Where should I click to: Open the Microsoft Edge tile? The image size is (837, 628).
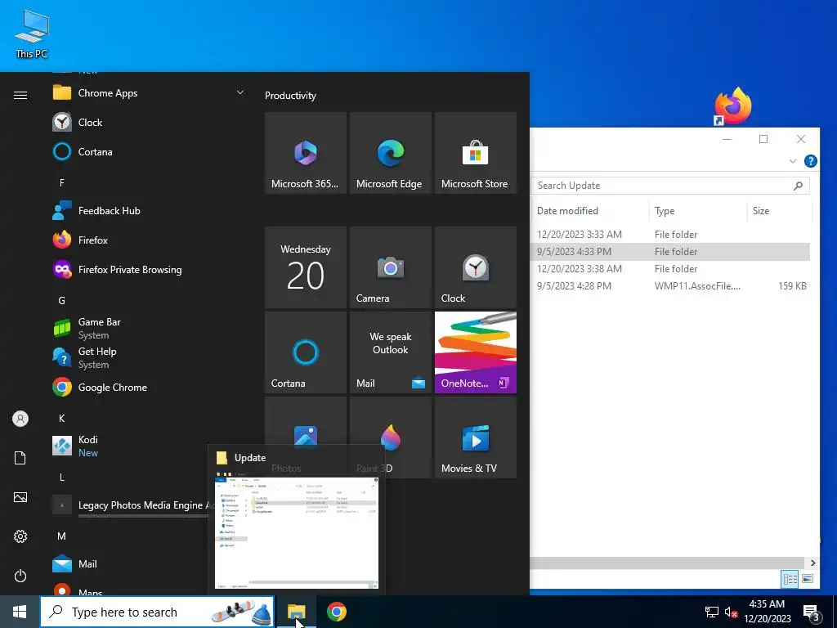pyautogui.click(x=390, y=153)
